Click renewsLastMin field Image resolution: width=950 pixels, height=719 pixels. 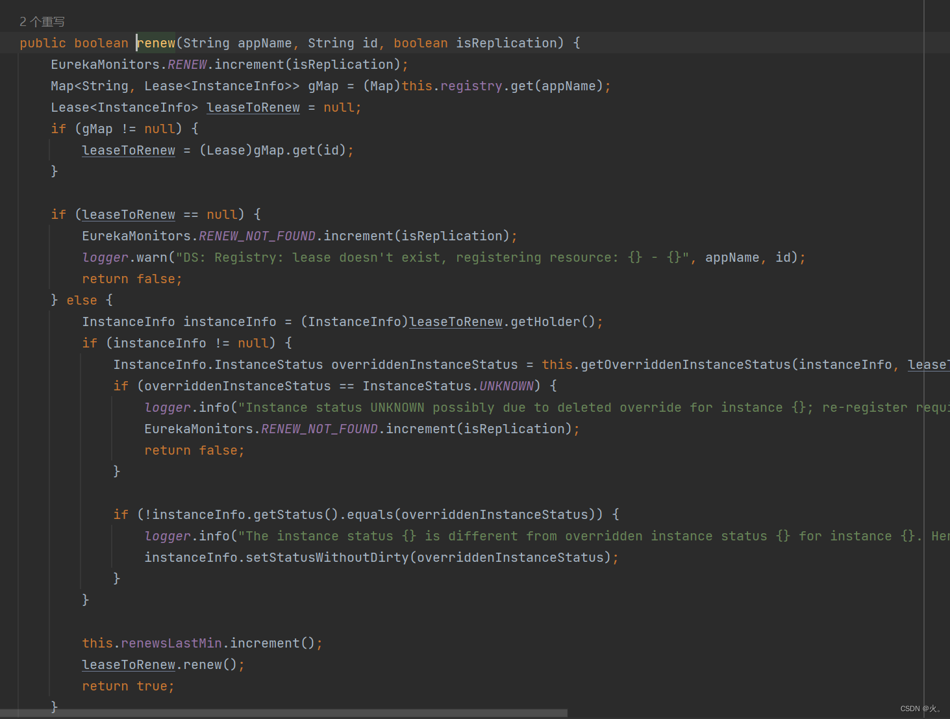tap(171, 643)
